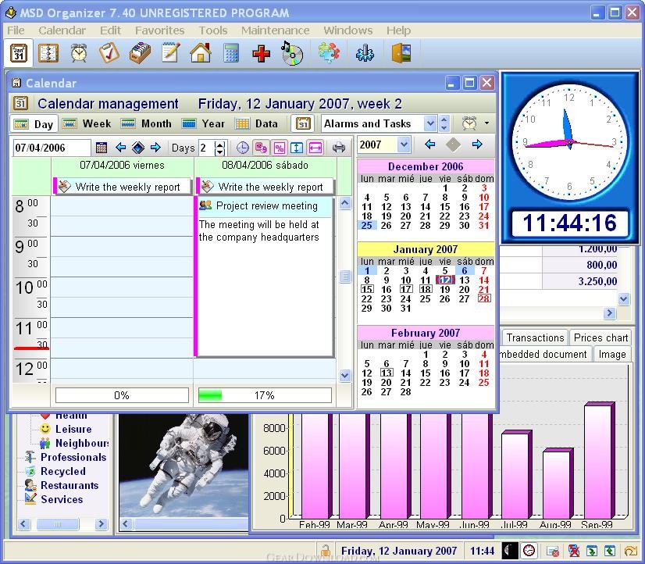
Task: Click the clock icon in day view toolbar
Action: tap(243, 148)
